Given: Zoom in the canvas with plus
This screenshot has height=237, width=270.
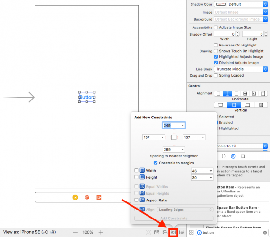Looking at the screenshot, I should 101,233.
